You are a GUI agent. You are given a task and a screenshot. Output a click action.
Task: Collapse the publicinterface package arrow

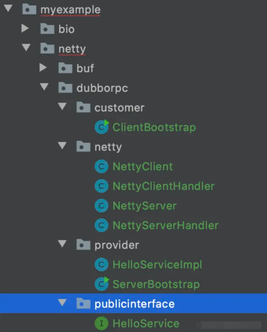point(62,302)
